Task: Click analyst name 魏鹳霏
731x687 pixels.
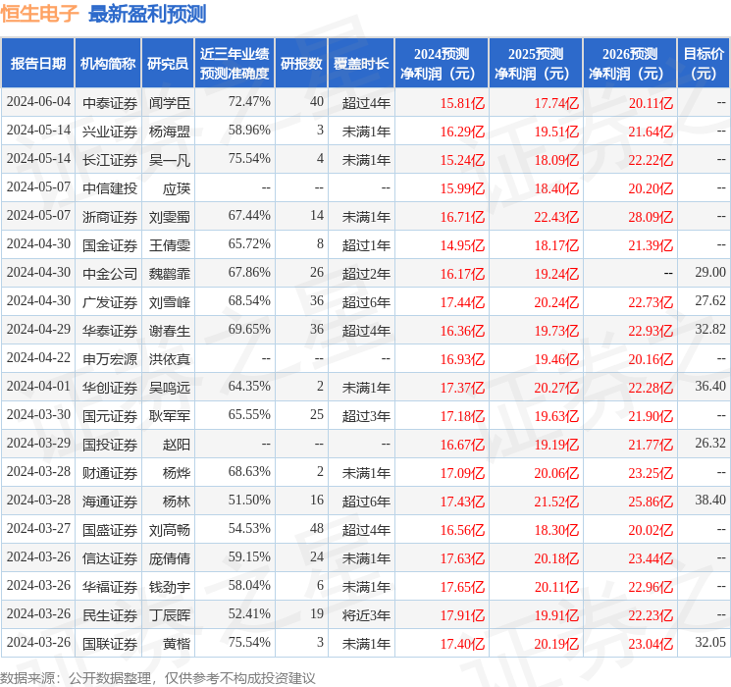Action: (170, 273)
